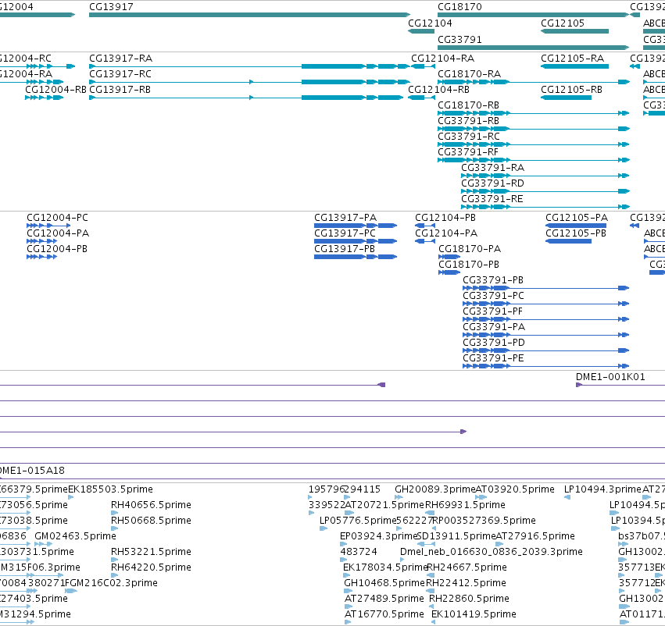Viewport: 665px width, 626px height.
Task: Click EST label Dmel_neb_016630_0836_2039.3prime
Action: [x=492, y=553]
